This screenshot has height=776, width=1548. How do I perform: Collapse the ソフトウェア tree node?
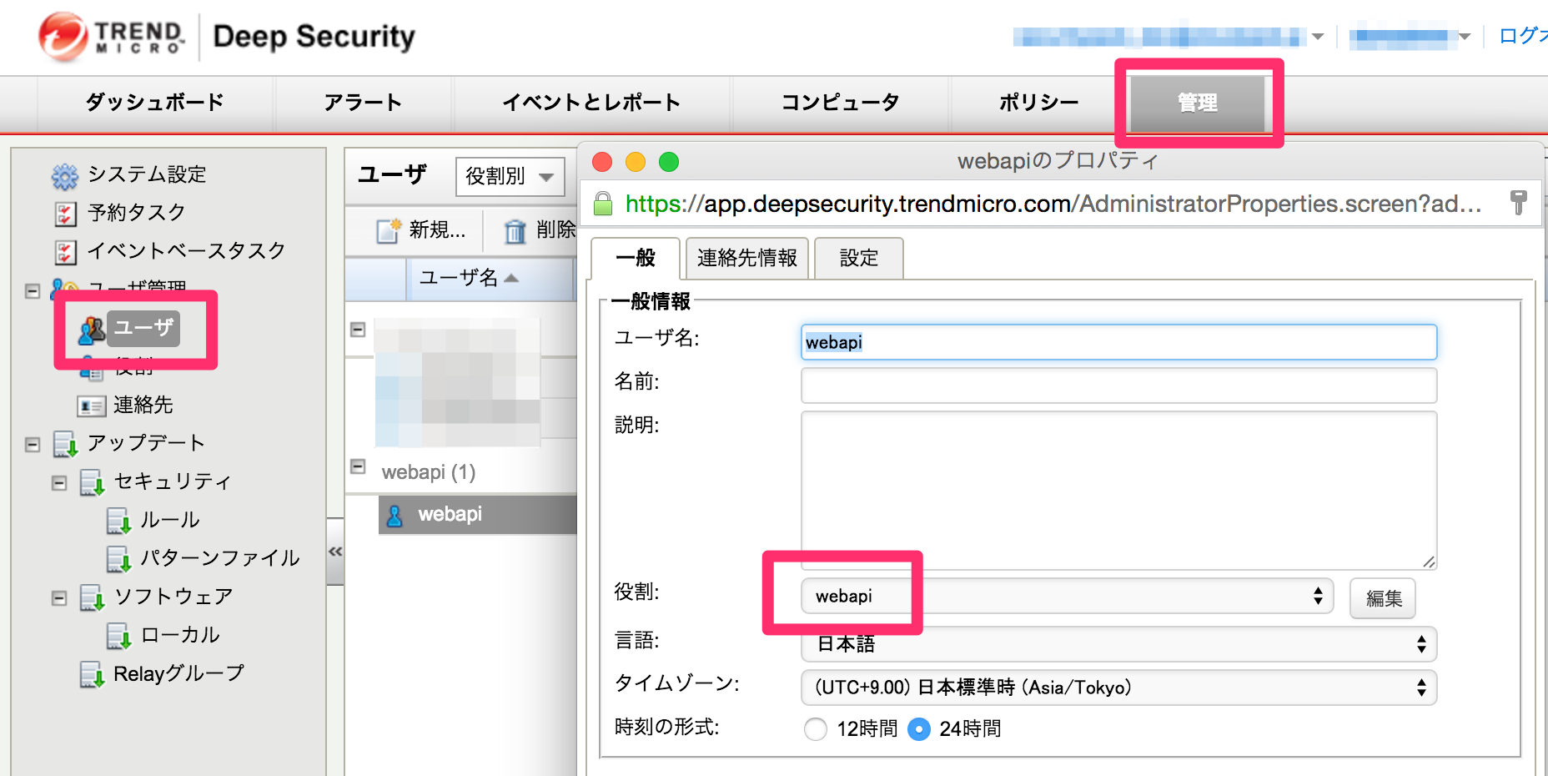click(59, 598)
